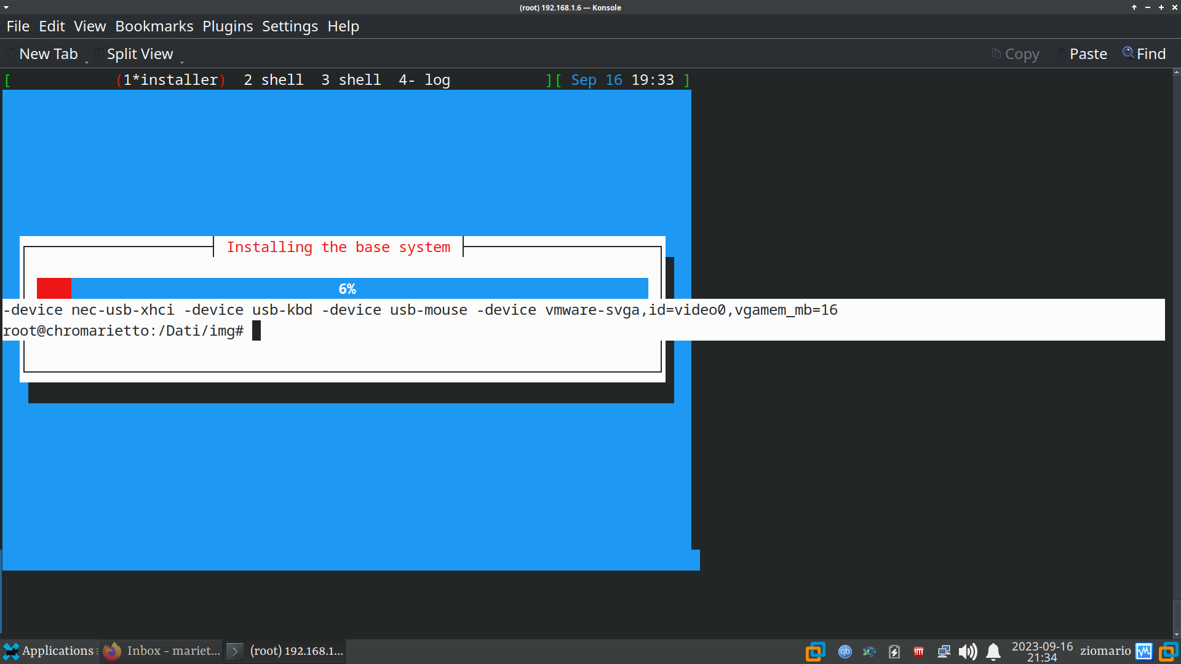The width and height of the screenshot is (1181, 664).
Task: Open the Bookmarks menu
Action: [154, 26]
